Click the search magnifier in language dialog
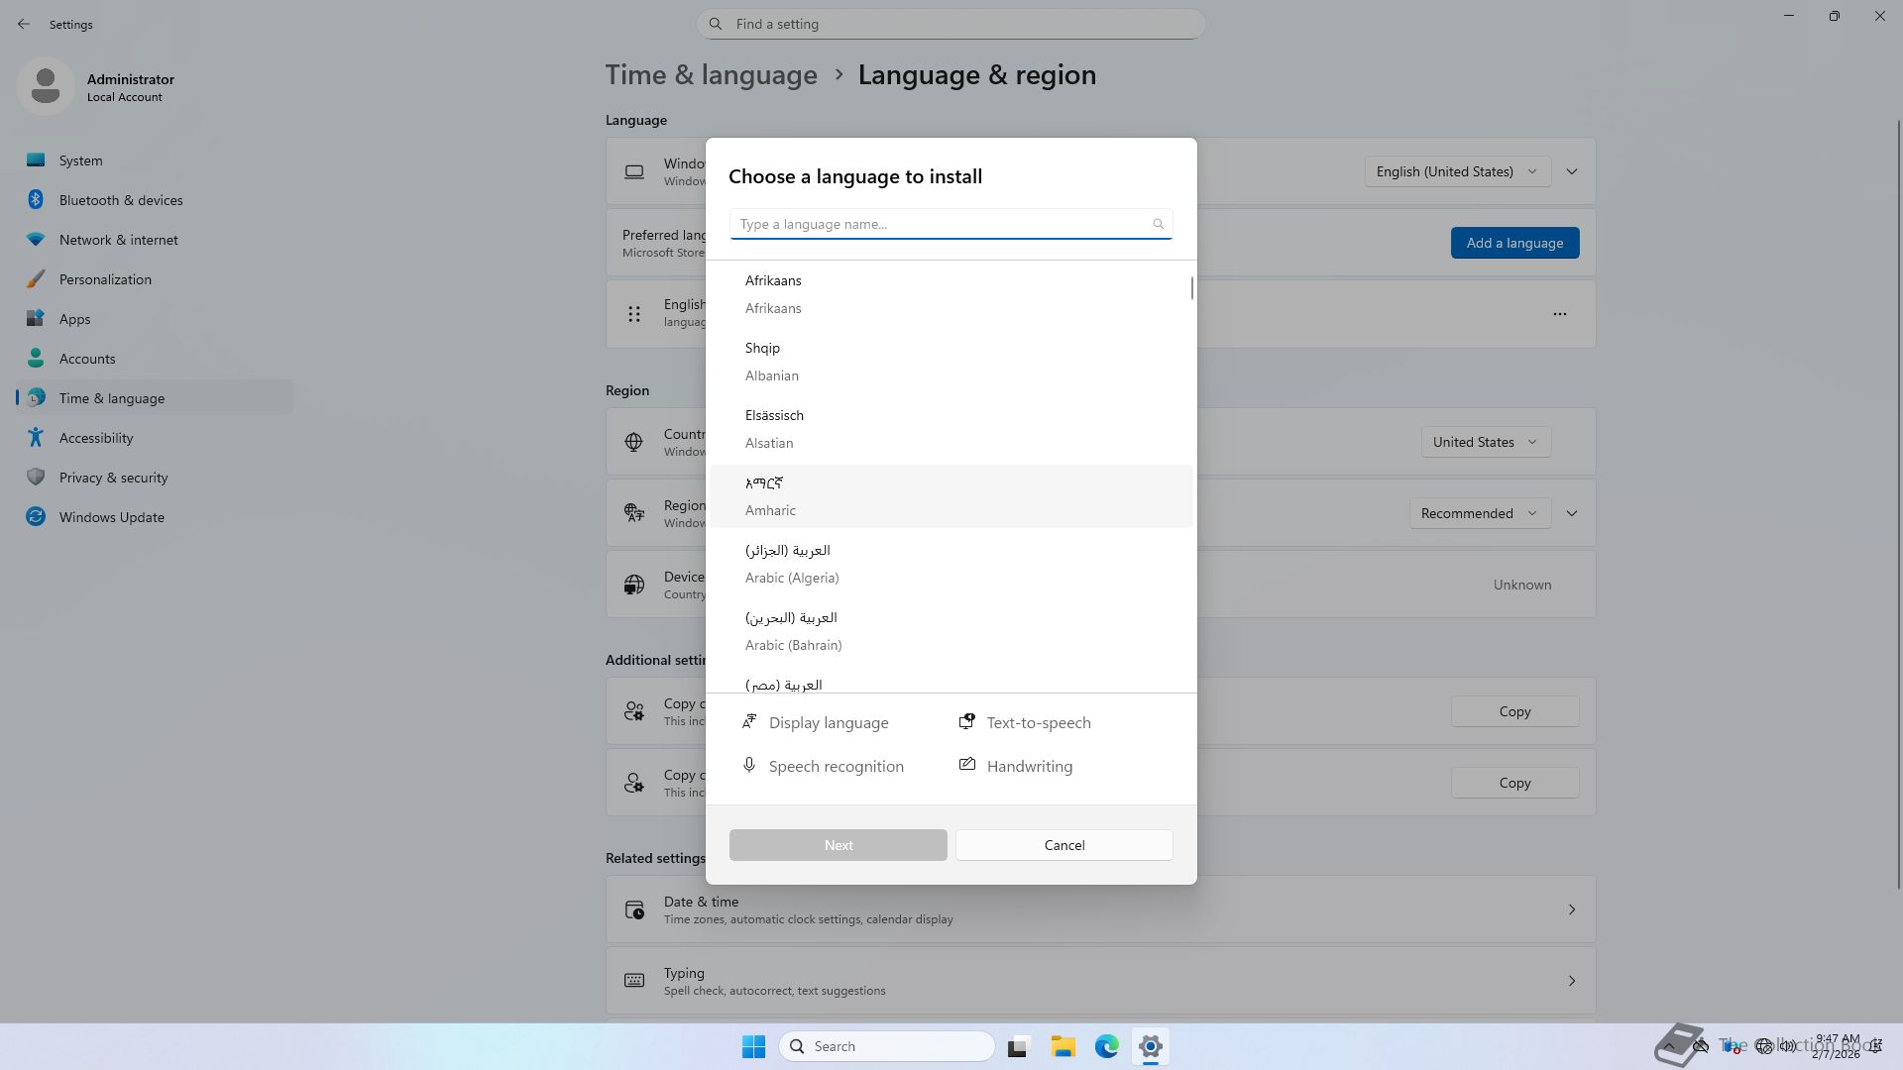1903x1070 pixels. (x=1158, y=224)
